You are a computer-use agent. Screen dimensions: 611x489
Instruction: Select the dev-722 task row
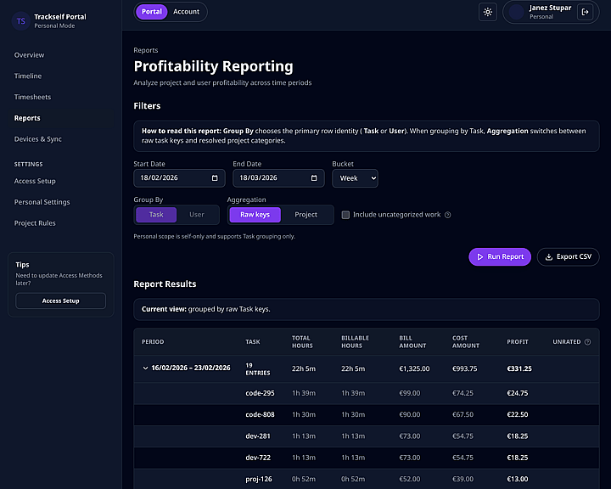(367, 458)
